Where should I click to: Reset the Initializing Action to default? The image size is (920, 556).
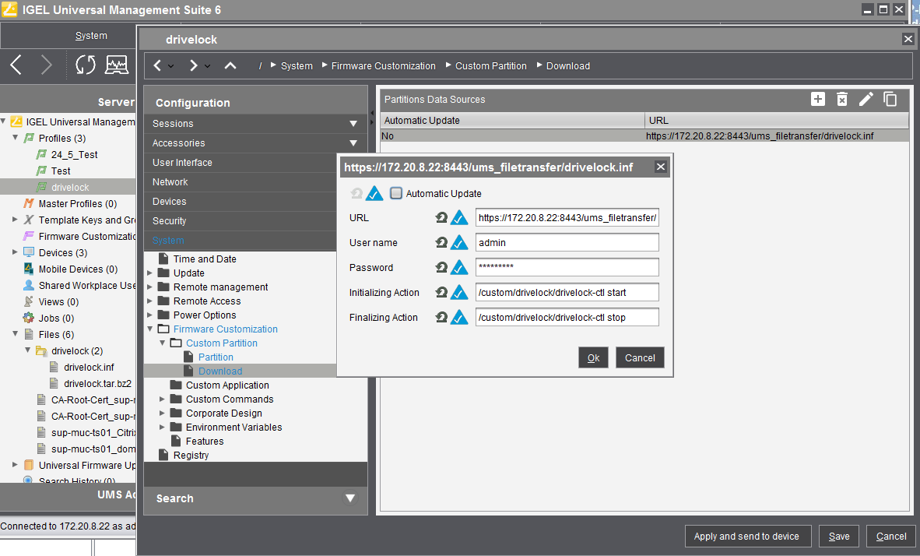[441, 292]
